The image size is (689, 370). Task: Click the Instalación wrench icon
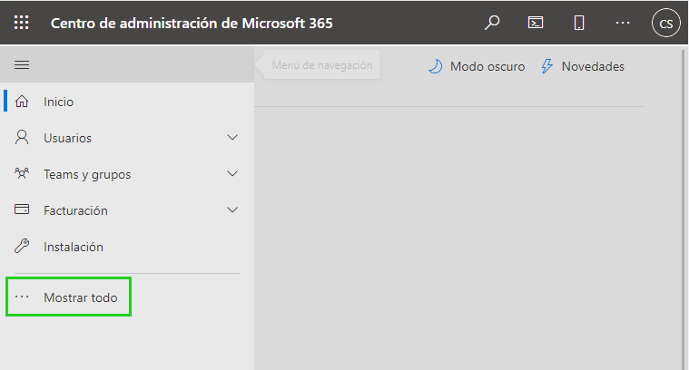(x=22, y=246)
